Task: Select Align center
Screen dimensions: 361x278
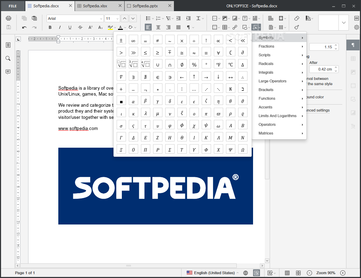Action: [158, 27]
